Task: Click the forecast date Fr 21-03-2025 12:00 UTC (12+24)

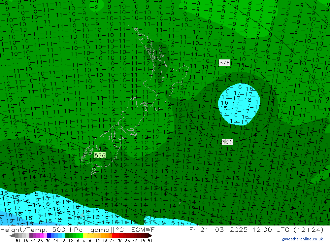Action: [256, 229]
